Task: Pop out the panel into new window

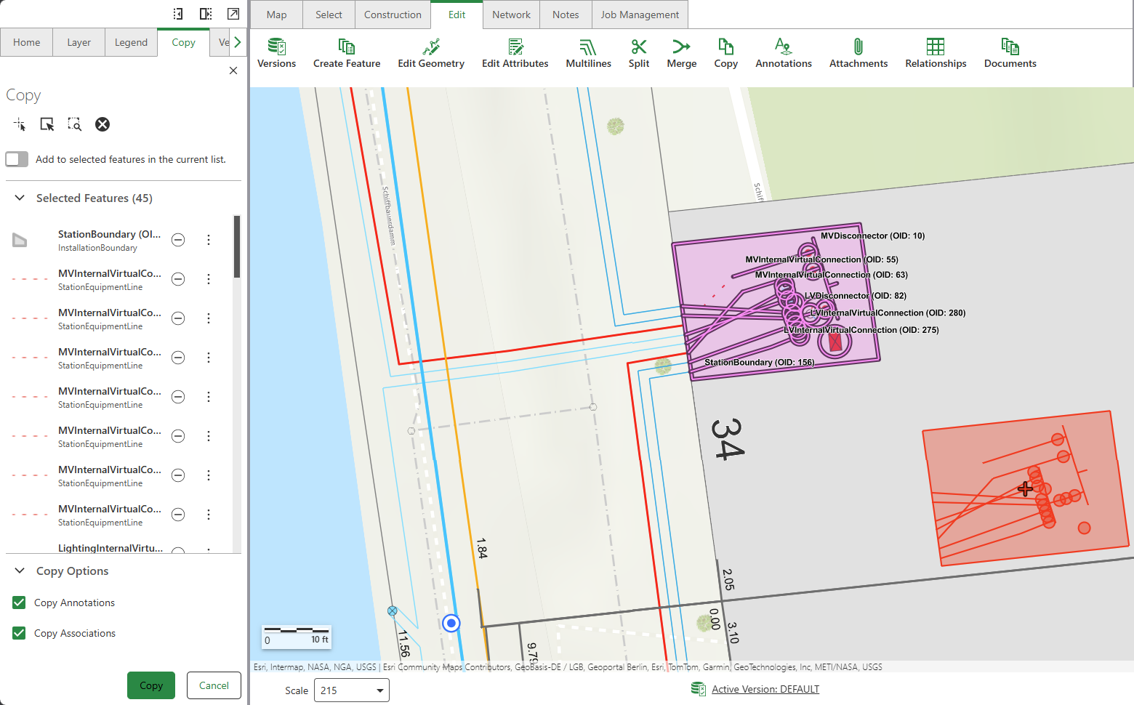Action: click(233, 14)
